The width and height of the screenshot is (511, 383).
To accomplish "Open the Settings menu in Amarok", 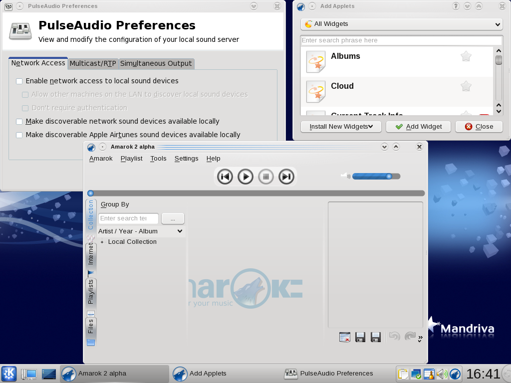I will tap(186, 159).
